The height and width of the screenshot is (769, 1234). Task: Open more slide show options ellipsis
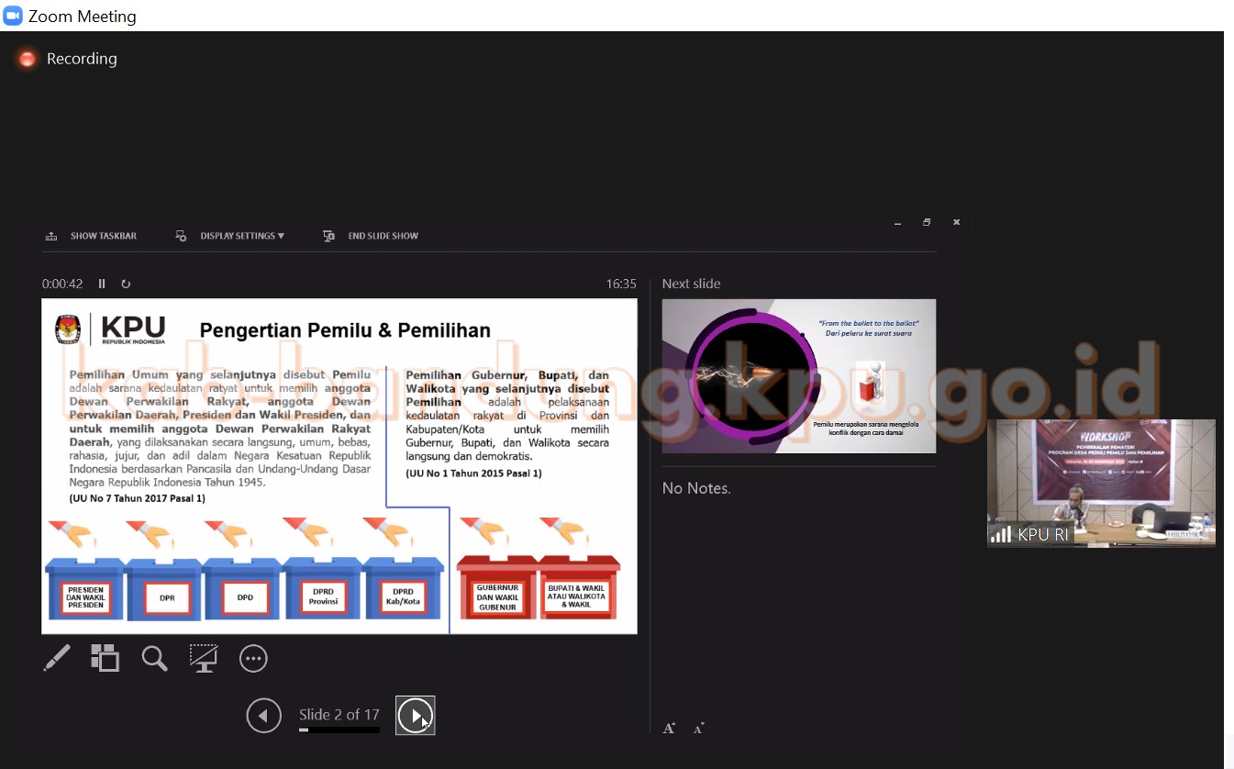pyautogui.click(x=253, y=658)
